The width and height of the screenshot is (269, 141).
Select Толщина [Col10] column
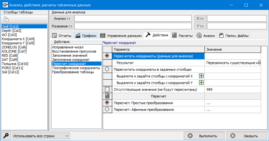15,64
